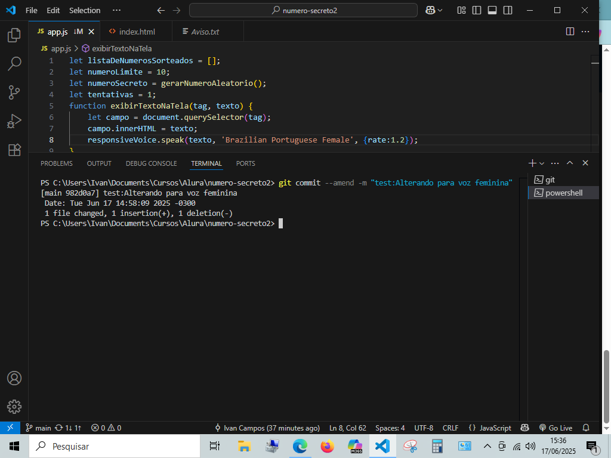This screenshot has height=458, width=611.
Task: Open the Explorer view in the activity bar
Action: [14, 35]
